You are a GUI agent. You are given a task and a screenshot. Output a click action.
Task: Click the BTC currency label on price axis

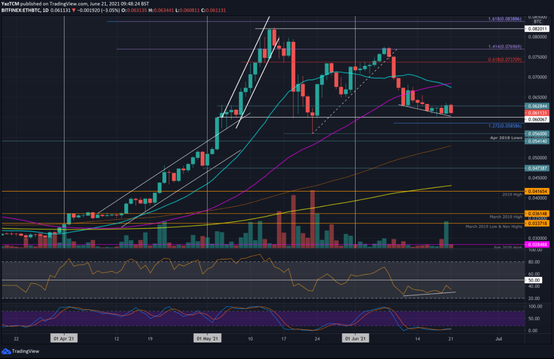point(538,21)
